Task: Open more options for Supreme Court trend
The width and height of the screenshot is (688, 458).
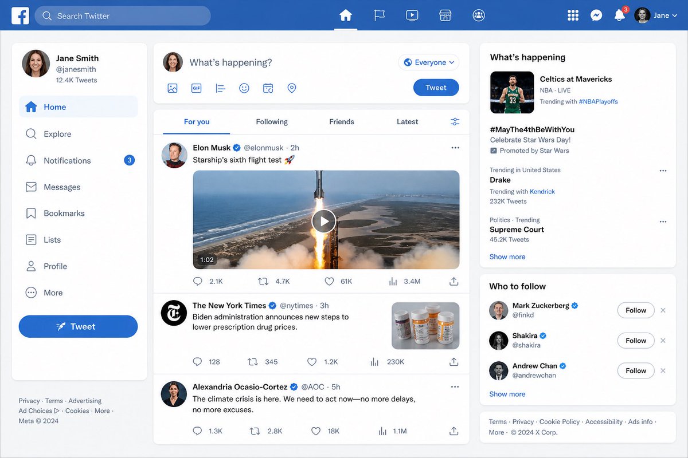Action: point(663,222)
